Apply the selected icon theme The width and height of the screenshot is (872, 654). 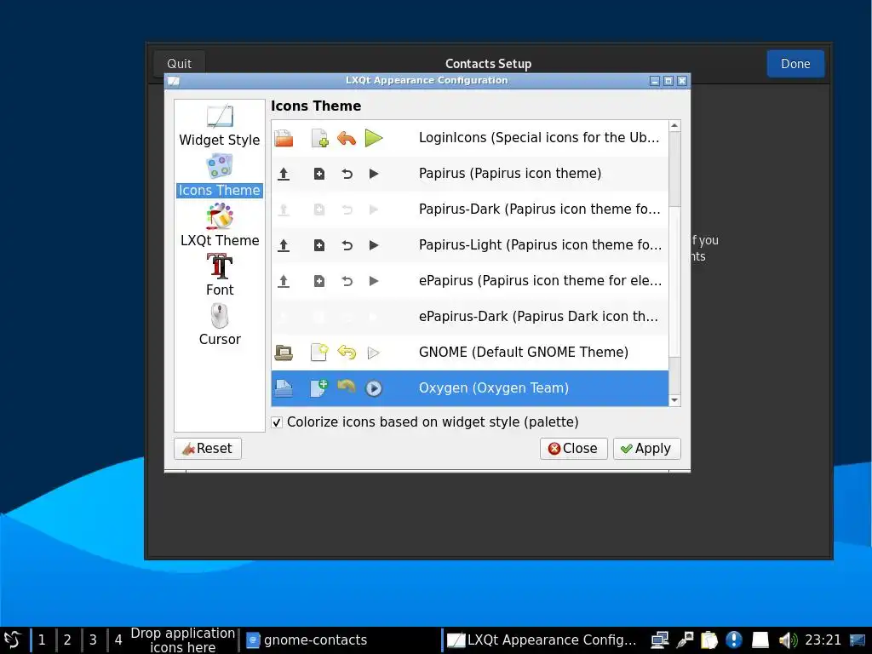point(647,449)
